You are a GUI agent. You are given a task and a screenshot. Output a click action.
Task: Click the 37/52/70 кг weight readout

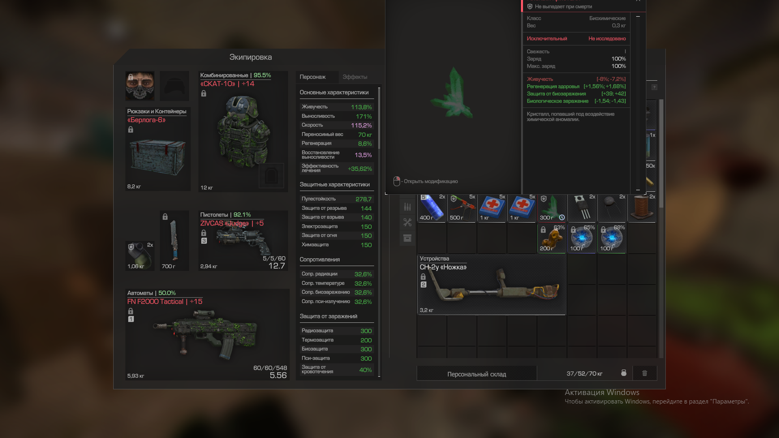(584, 374)
